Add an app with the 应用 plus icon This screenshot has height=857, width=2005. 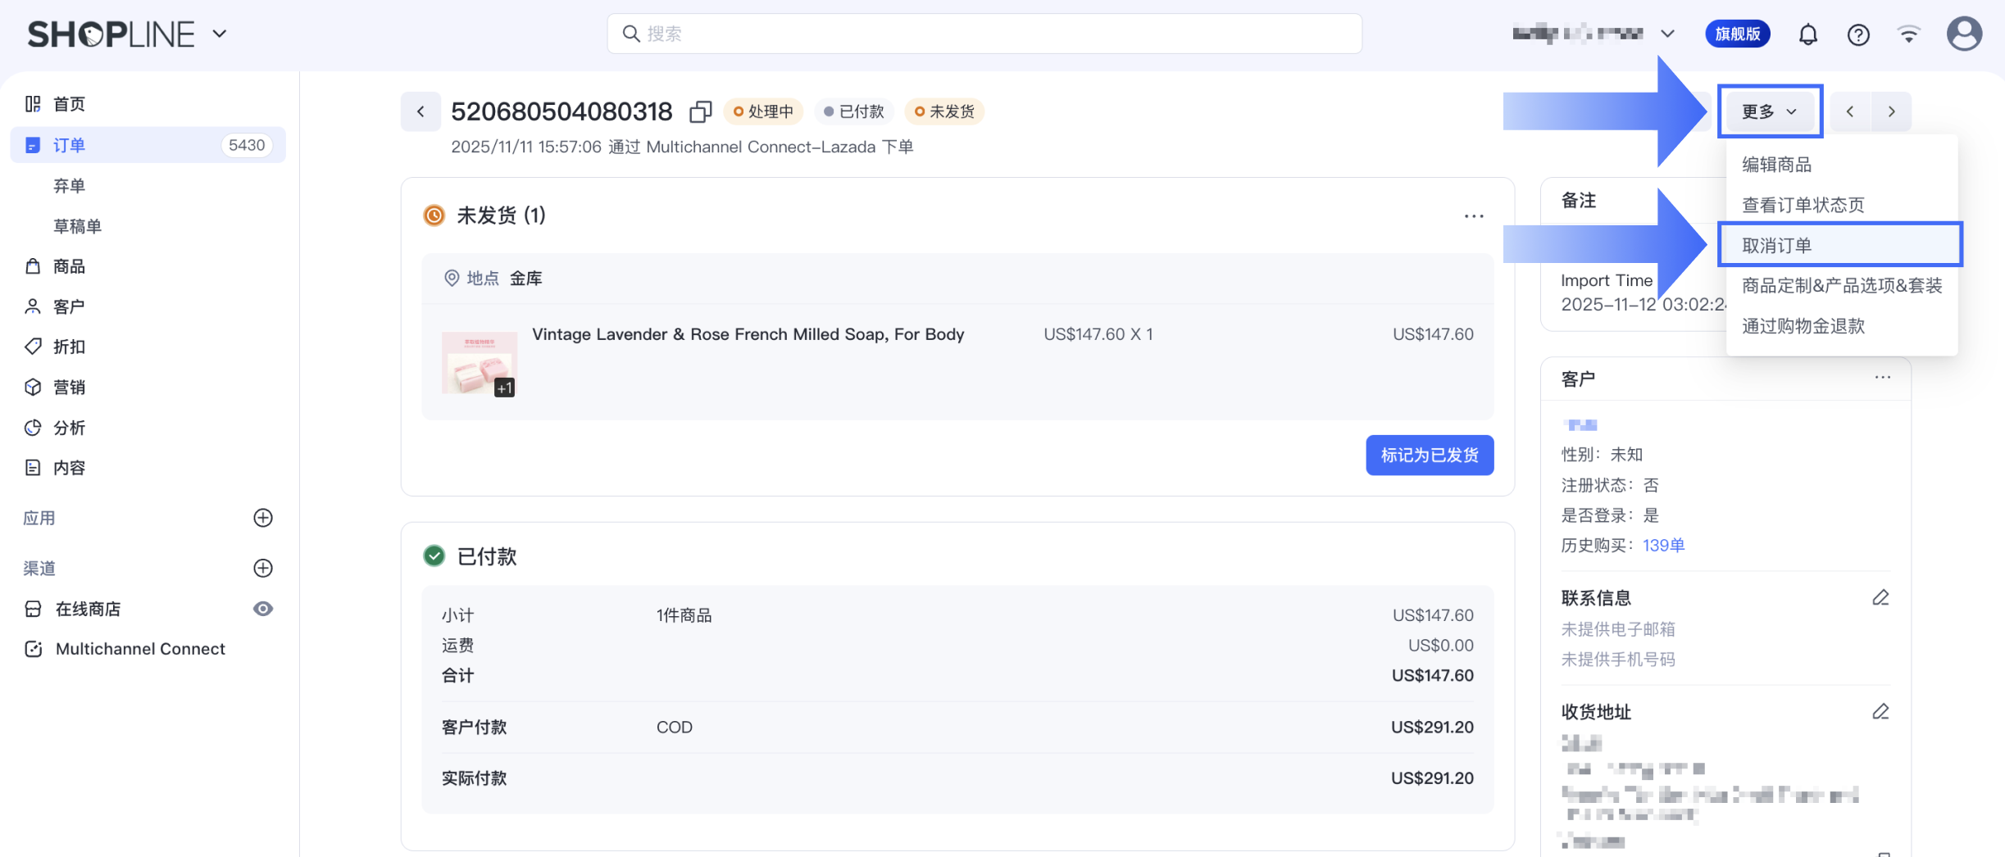pyautogui.click(x=263, y=518)
